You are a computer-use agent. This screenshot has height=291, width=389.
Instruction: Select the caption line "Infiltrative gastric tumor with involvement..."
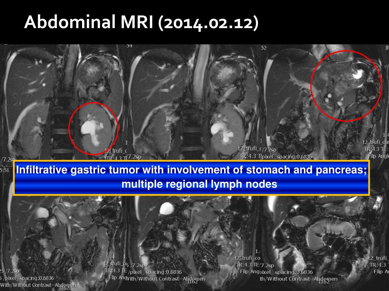[191, 170]
